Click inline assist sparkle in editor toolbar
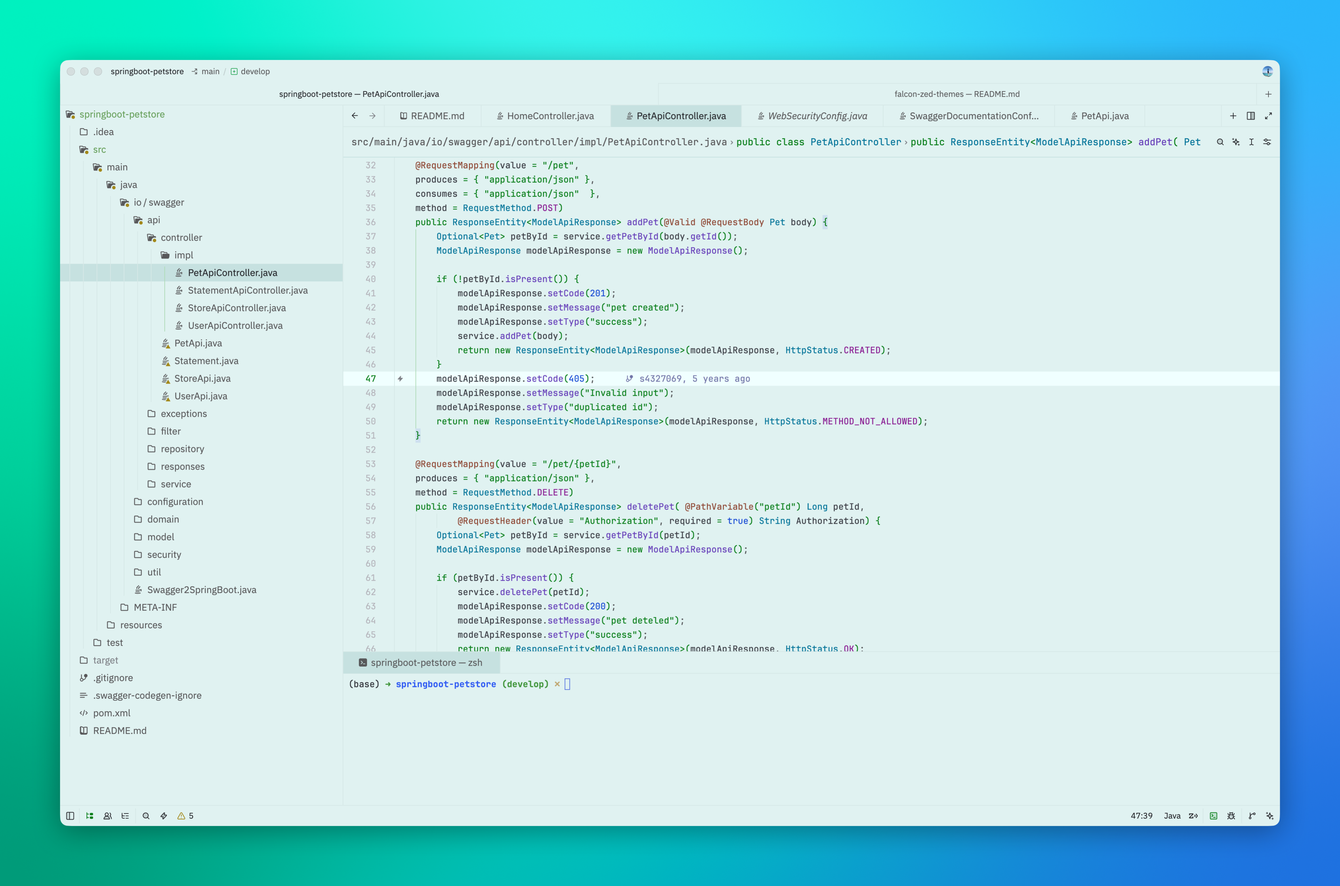The image size is (1340, 886). [1236, 142]
